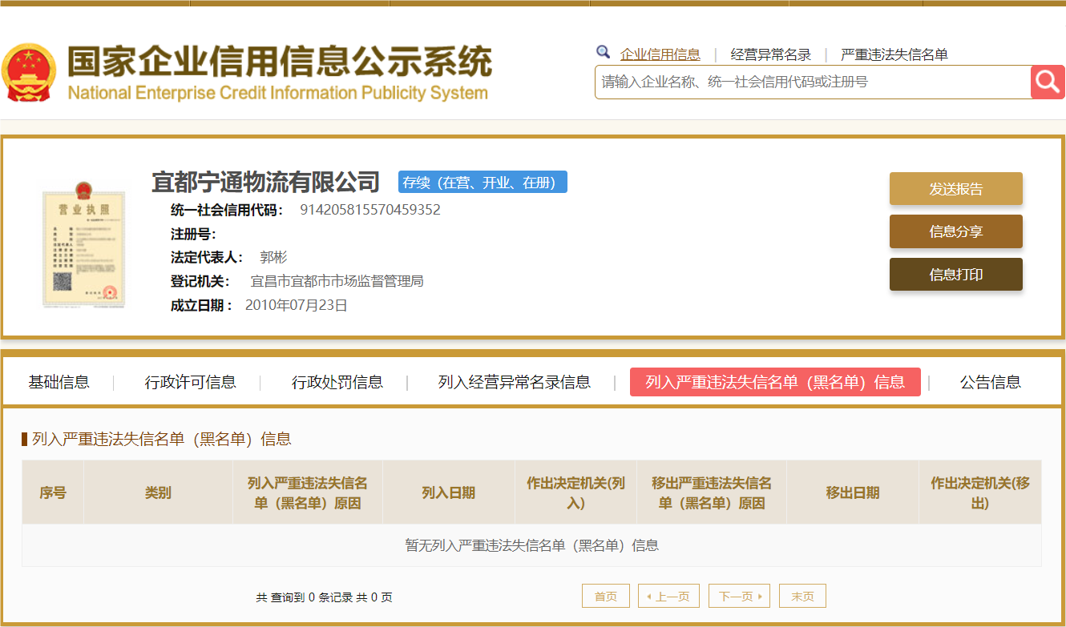The image size is (1066, 627).
Task: Click the 作出决定机关(列入) column header
Action: 575,492
